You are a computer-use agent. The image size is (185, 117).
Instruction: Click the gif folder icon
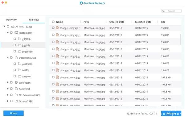pyautogui.click(x=20, y=39)
